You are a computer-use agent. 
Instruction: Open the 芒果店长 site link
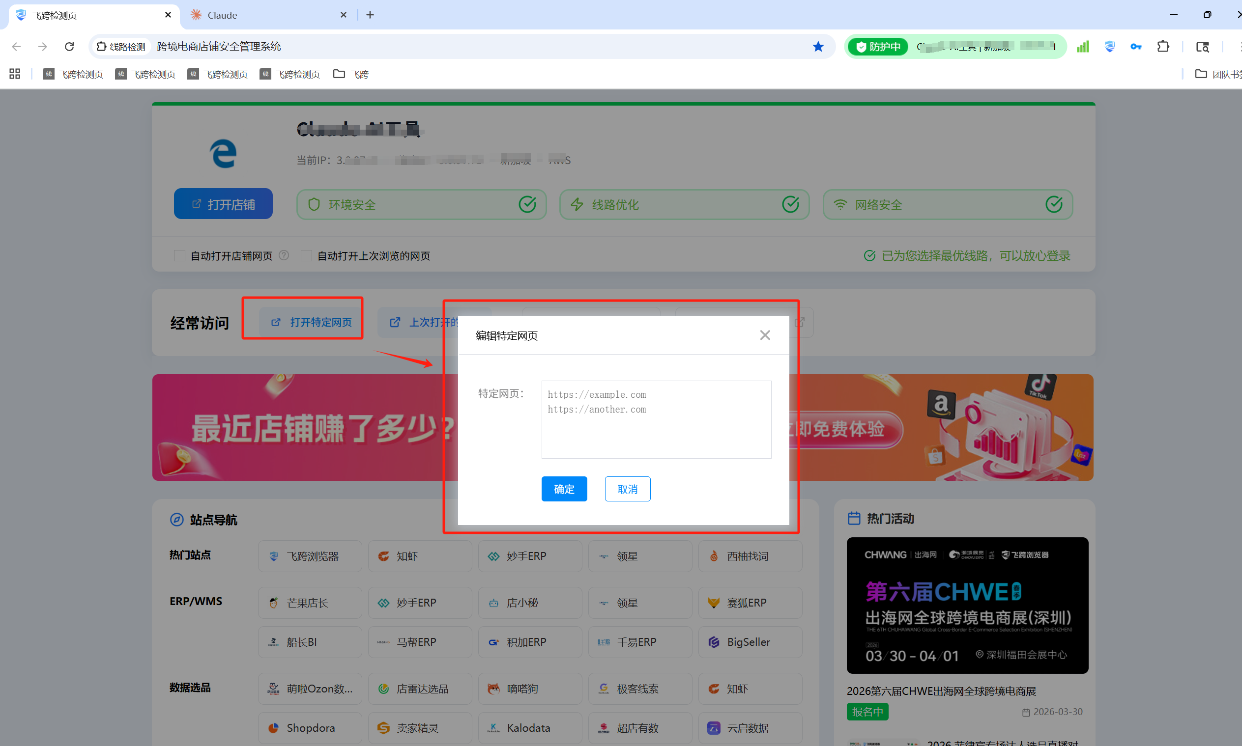(310, 603)
